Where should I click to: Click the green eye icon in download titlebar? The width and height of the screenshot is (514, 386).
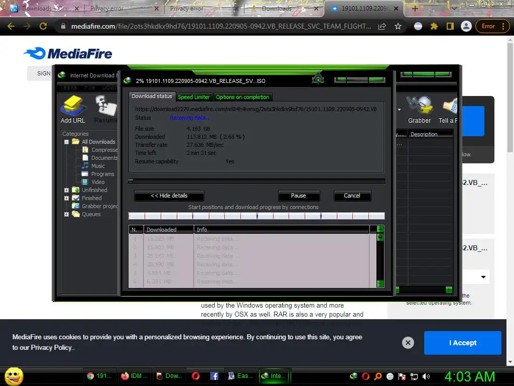(x=318, y=79)
